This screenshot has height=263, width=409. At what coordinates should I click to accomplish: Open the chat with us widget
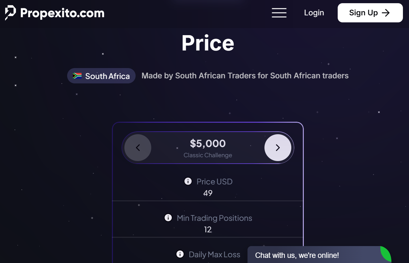point(297,255)
